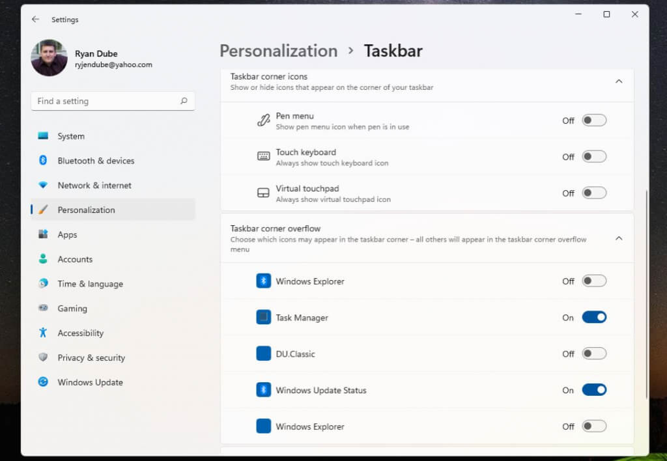Enable the Pen menu toggle

click(x=594, y=120)
